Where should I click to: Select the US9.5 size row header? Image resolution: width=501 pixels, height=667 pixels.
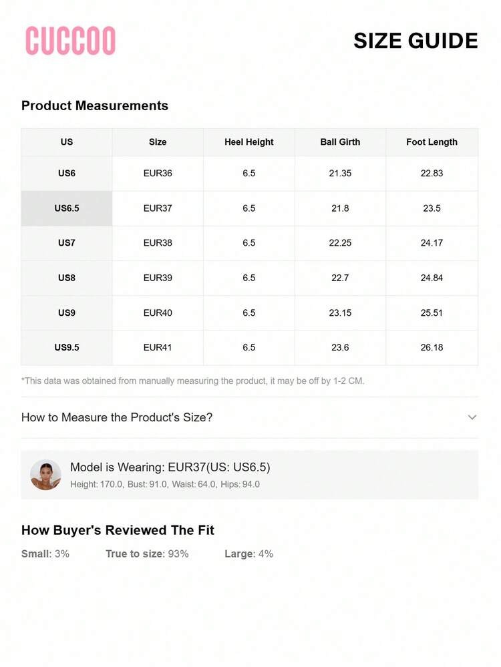point(67,347)
